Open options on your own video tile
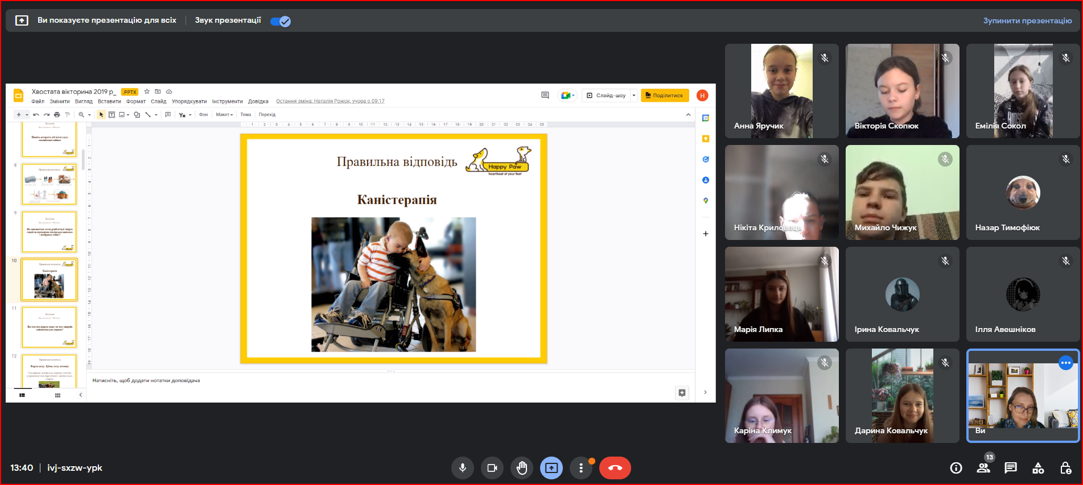 tap(1065, 363)
